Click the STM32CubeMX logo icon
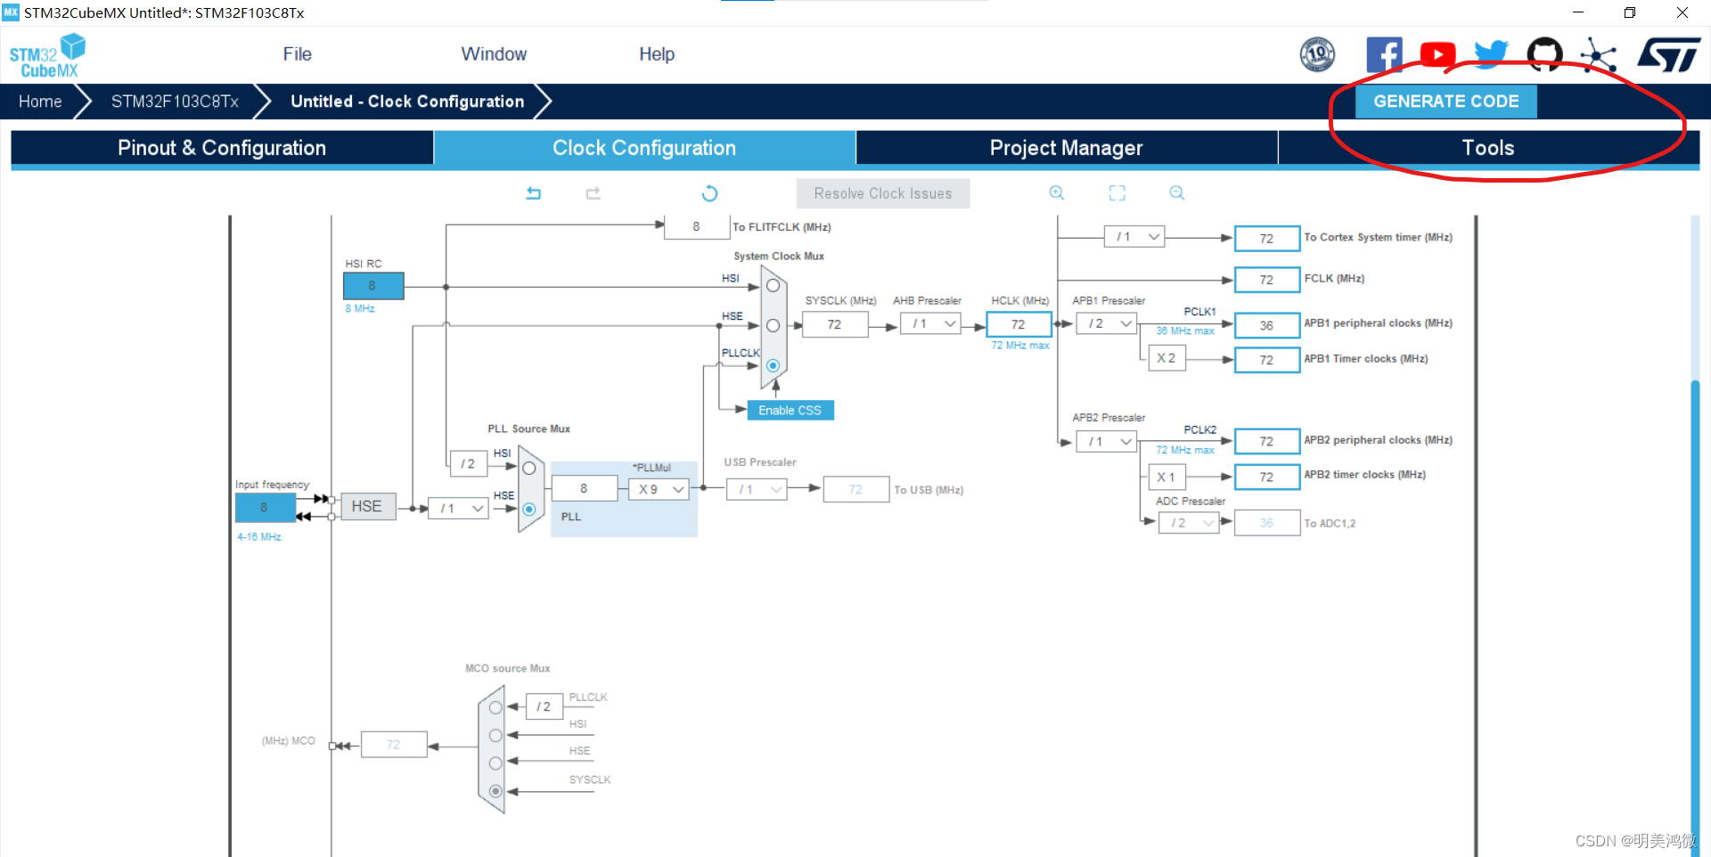The image size is (1711, 857). (x=47, y=55)
